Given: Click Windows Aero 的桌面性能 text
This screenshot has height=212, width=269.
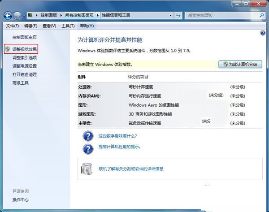Looking at the screenshot, I should point(154,105).
